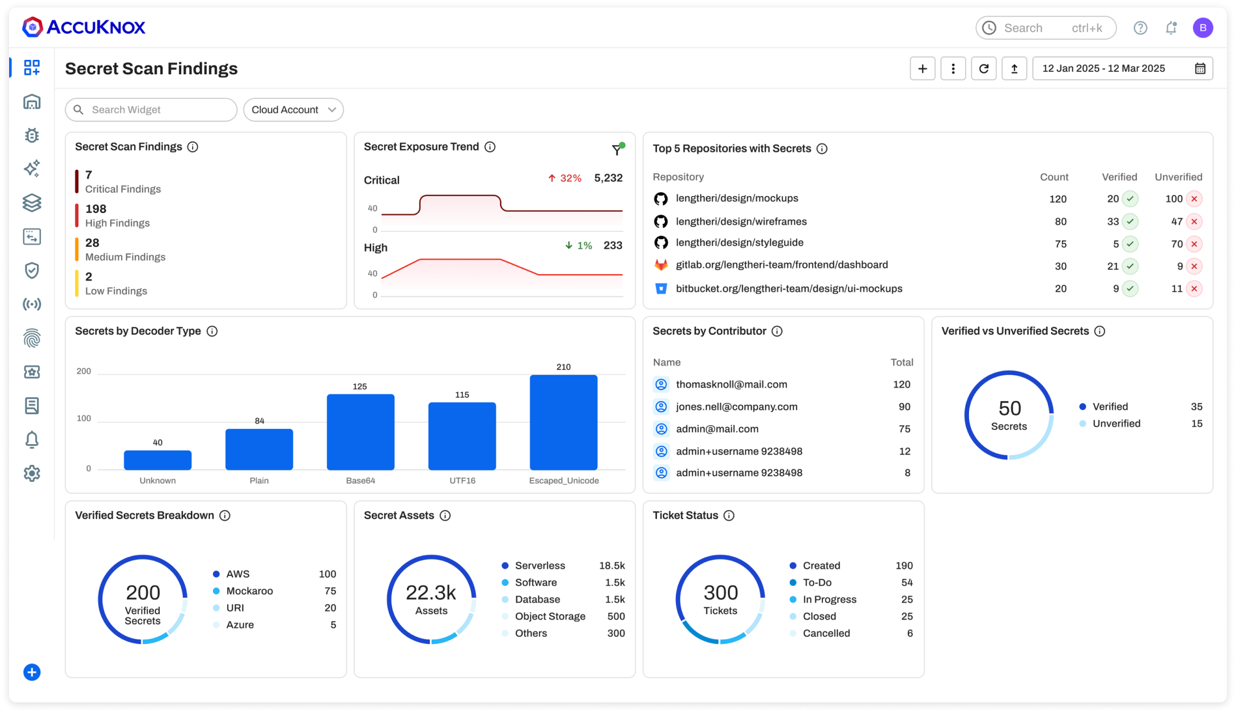Click the GitLab icon next to frontend/dashboard
Screen dimensions: 1236x713
click(662, 264)
